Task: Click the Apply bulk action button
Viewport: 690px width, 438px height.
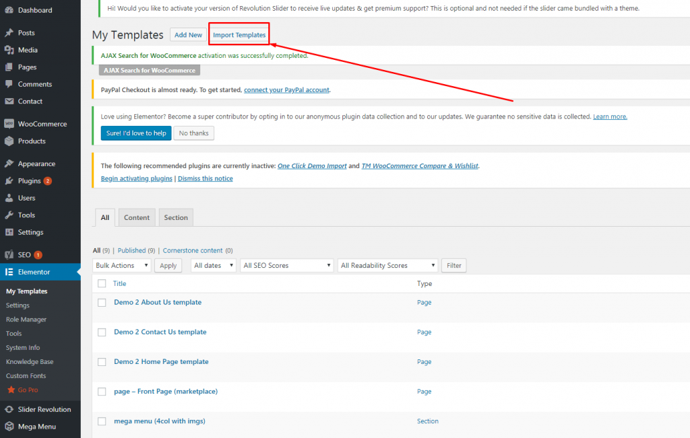Action: click(168, 265)
